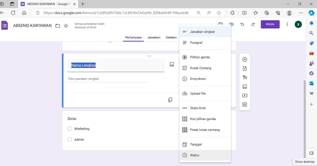Select the Marketing radio option
The width and height of the screenshot is (317, 166).
point(70,129)
